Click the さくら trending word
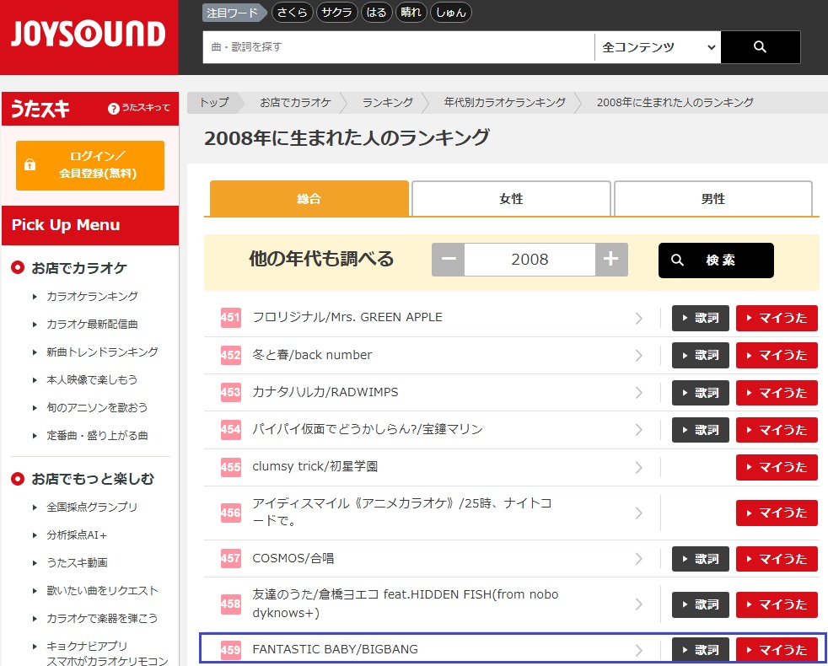828x666 pixels. pyautogui.click(x=292, y=13)
